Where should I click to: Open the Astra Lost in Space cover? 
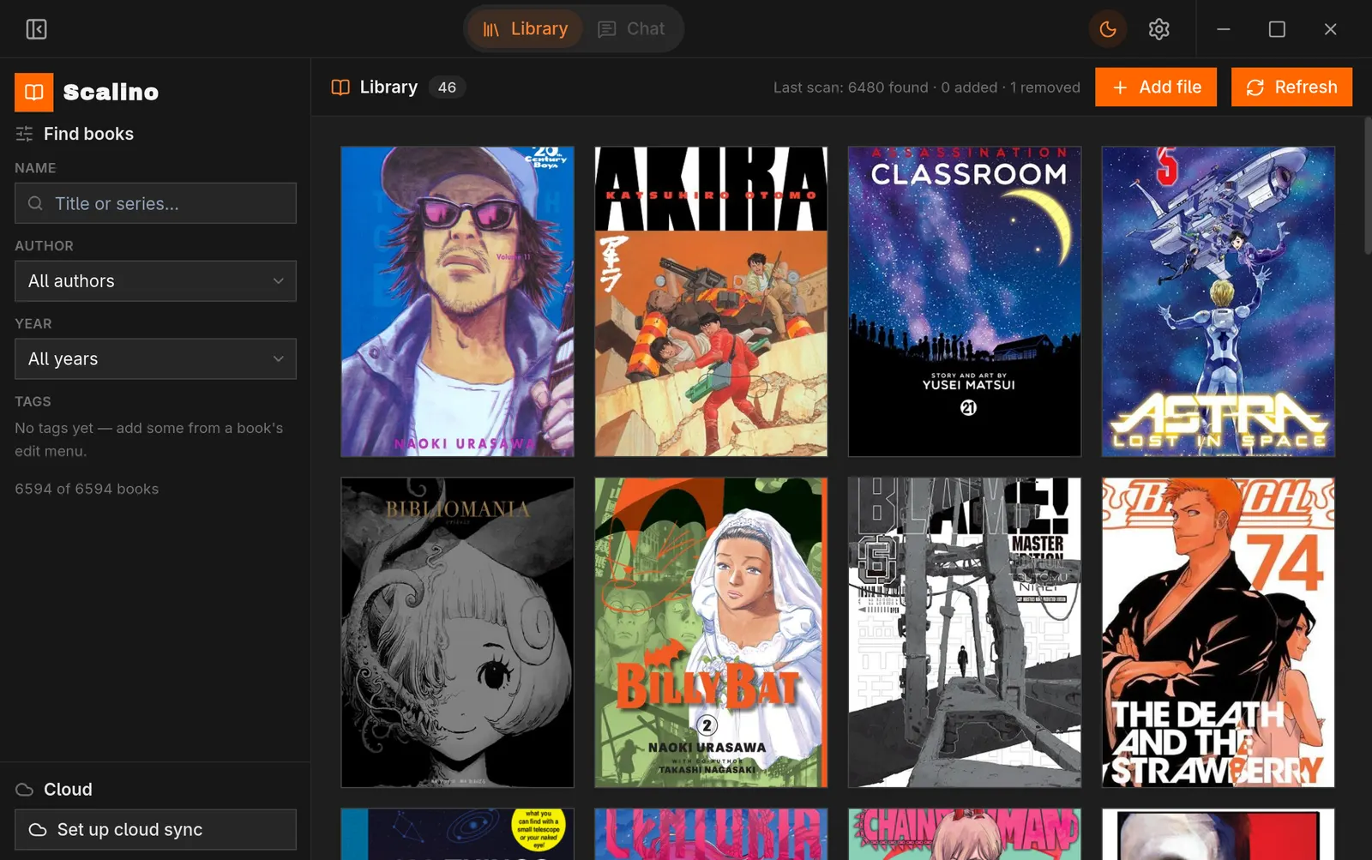click(1219, 301)
